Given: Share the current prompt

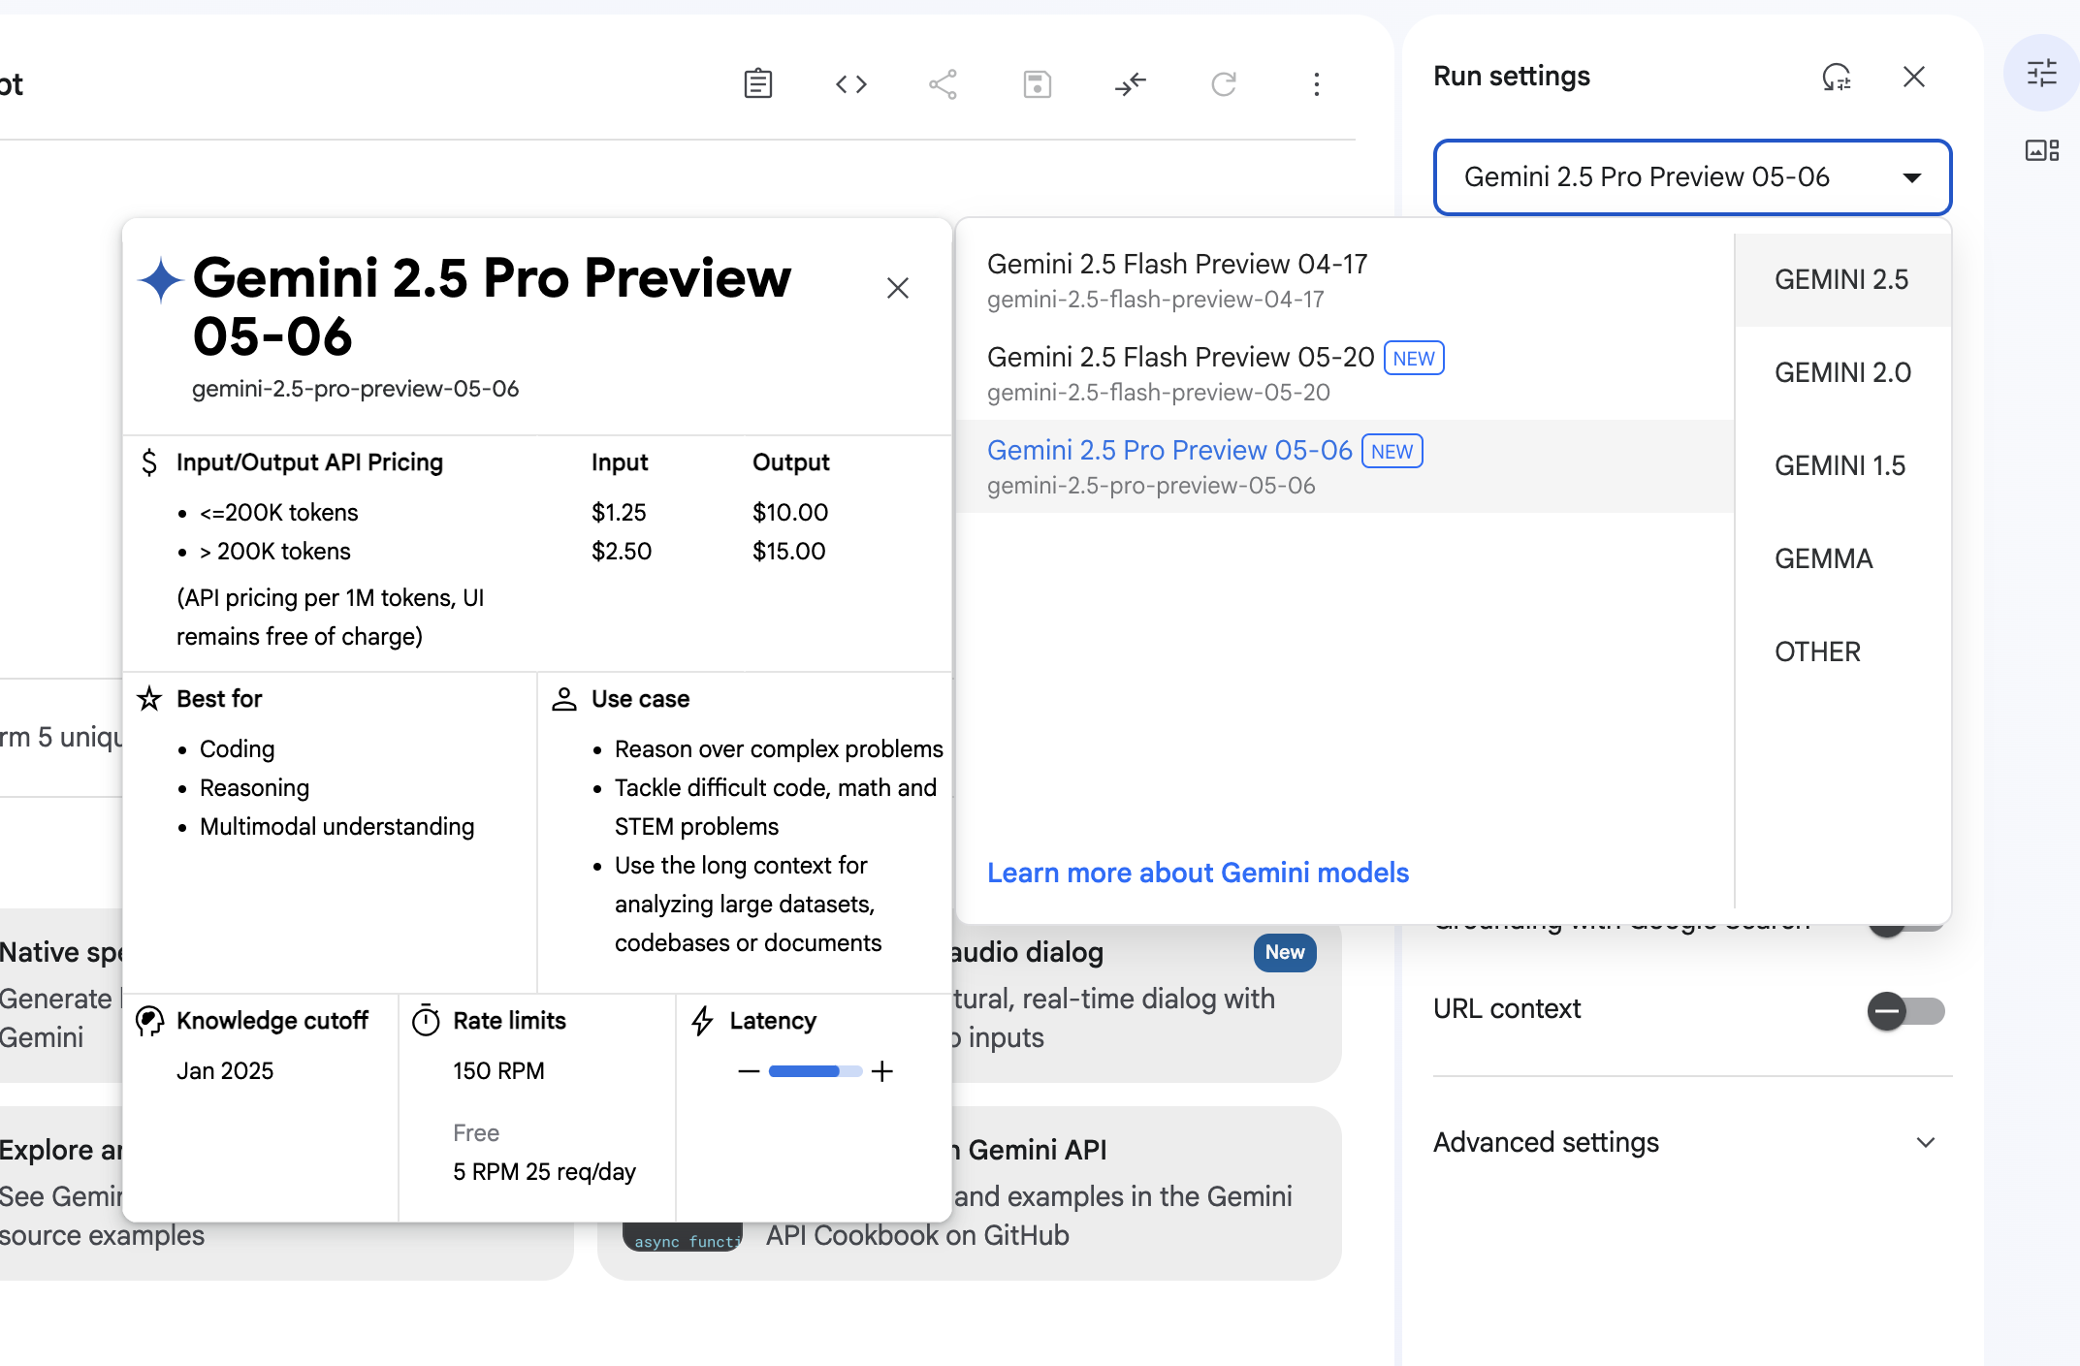Looking at the screenshot, I should click(x=944, y=84).
